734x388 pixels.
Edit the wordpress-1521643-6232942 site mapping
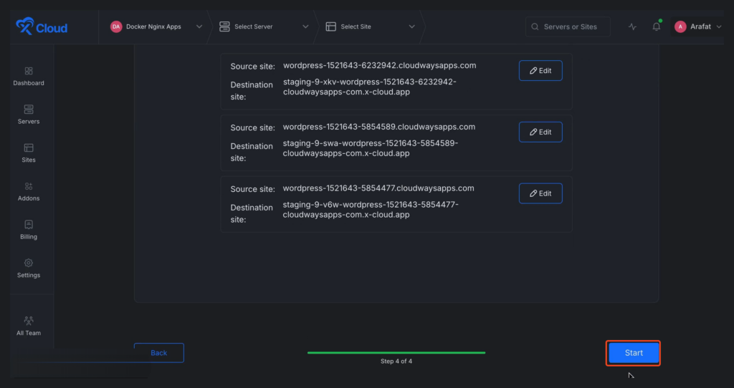tap(540, 71)
